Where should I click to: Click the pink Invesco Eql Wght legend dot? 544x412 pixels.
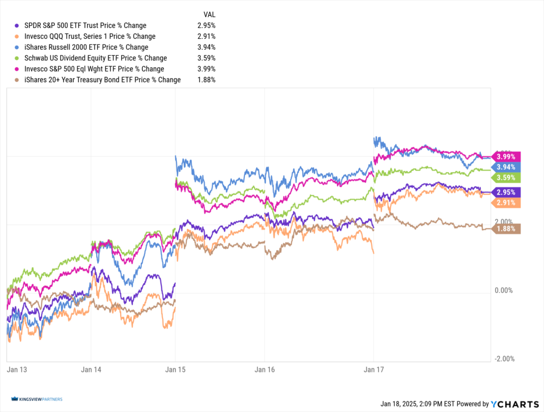coord(17,69)
